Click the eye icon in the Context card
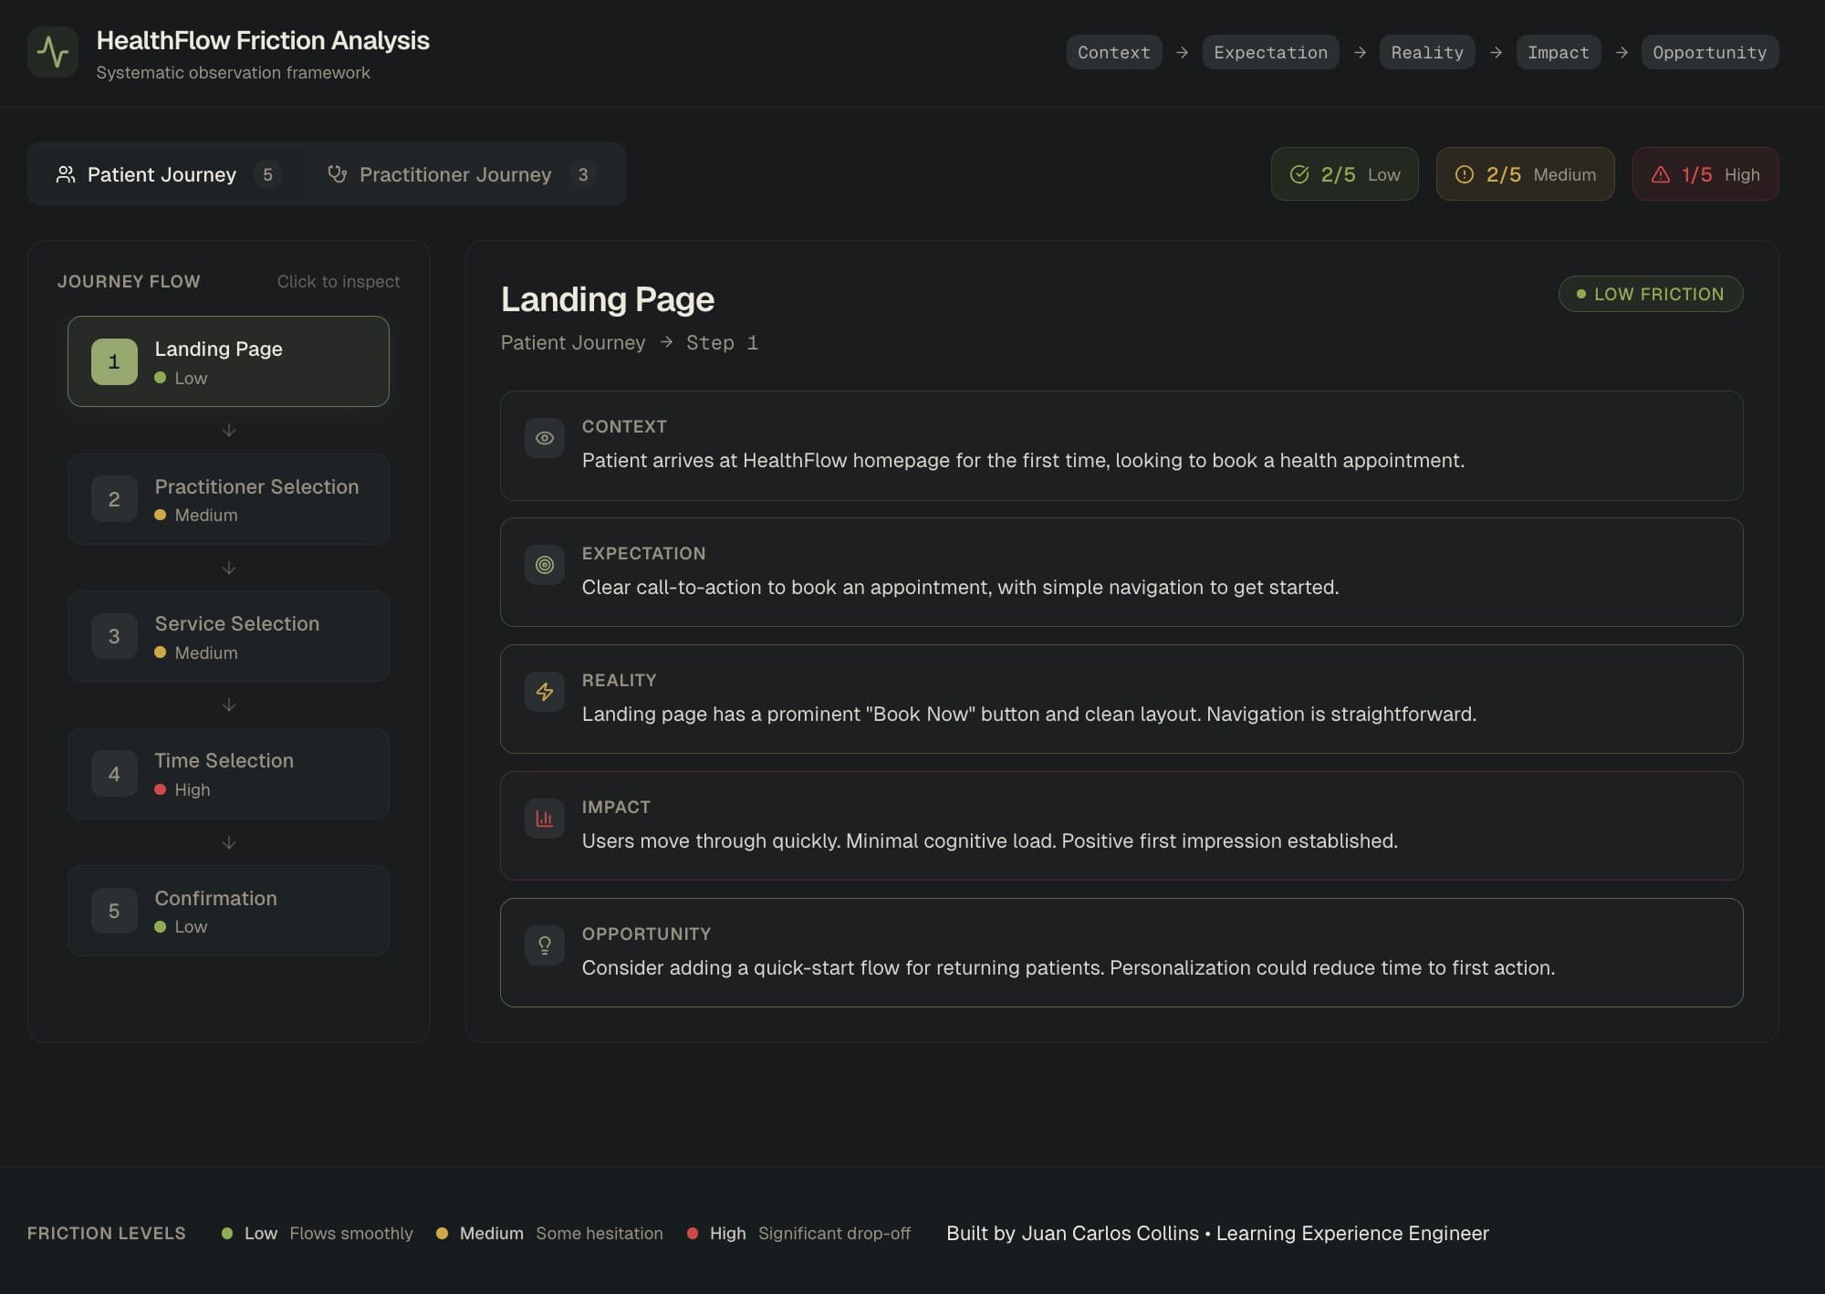Screen dimensions: 1825x1294 pos(545,438)
